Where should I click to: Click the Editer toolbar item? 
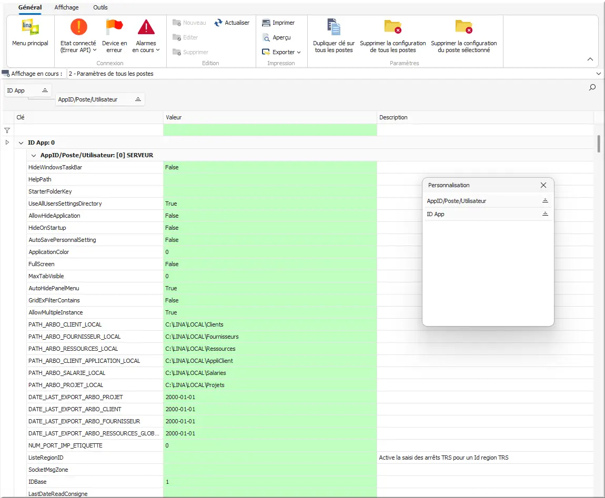[185, 37]
